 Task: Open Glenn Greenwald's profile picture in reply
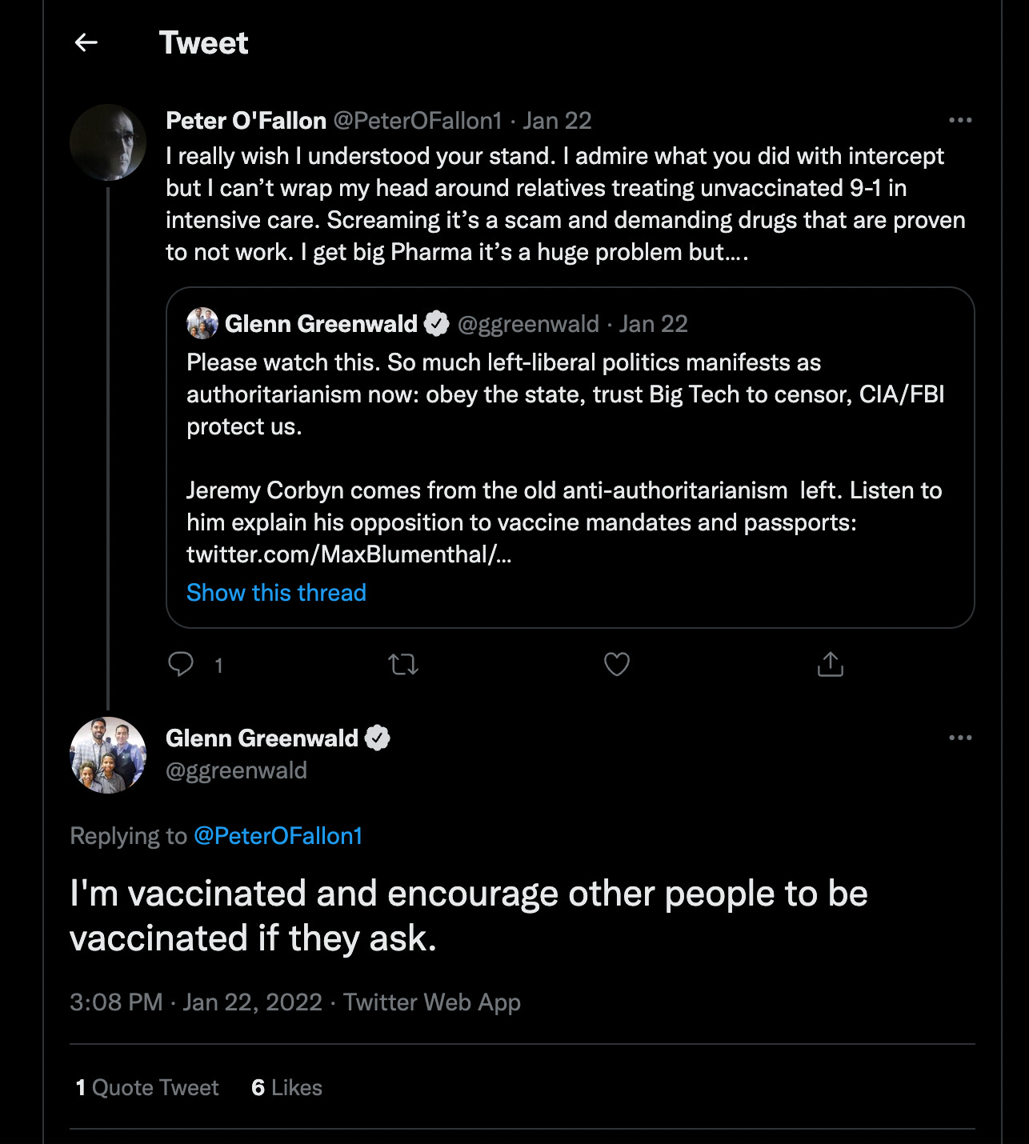[108, 754]
